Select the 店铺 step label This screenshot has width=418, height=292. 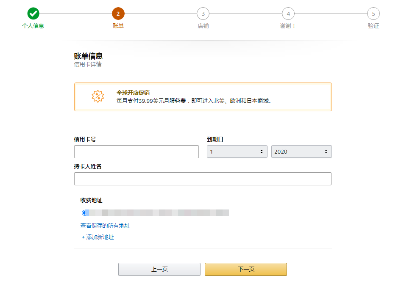coord(203,26)
